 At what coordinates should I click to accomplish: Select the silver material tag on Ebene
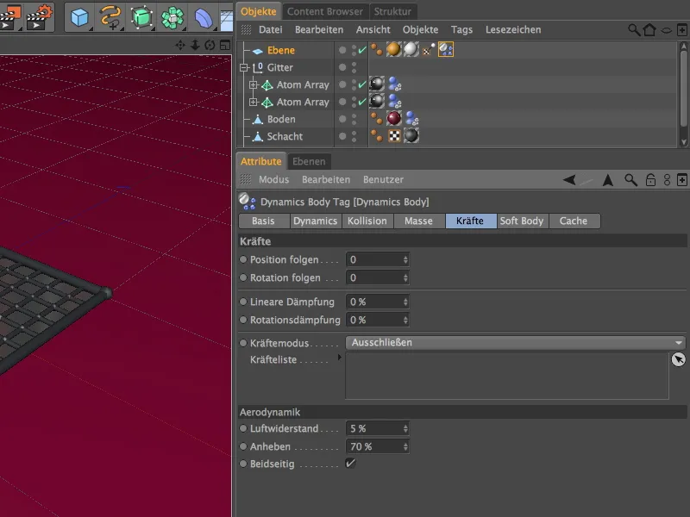[x=411, y=50]
